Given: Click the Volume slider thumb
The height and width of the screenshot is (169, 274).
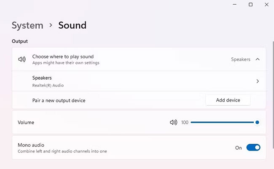Looking at the screenshot, I should click(x=257, y=122).
